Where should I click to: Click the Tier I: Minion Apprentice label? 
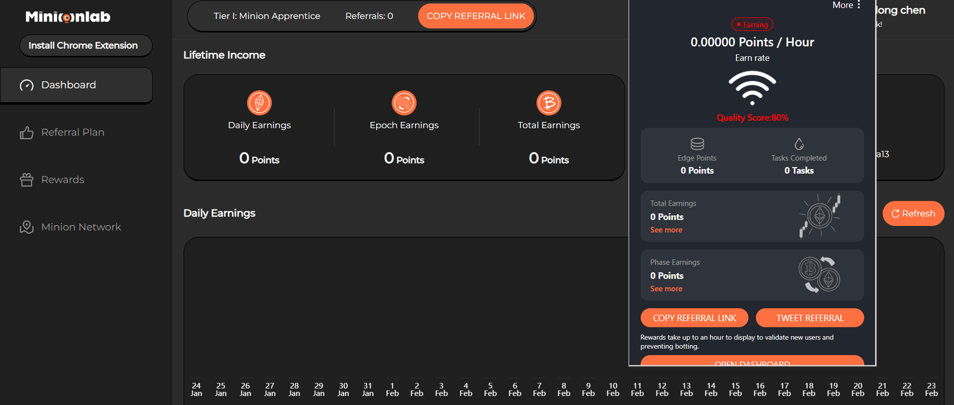pos(267,16)
